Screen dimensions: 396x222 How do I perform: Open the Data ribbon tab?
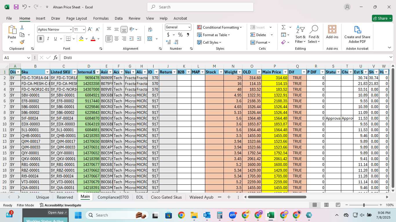click(x=119, y=18)
